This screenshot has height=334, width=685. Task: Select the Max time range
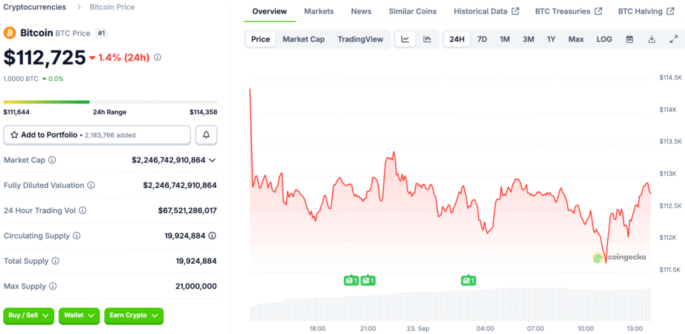click(576, 39)
